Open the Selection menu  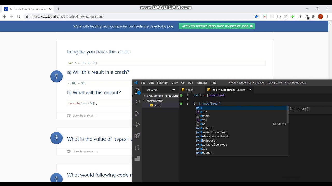[163, 83]
